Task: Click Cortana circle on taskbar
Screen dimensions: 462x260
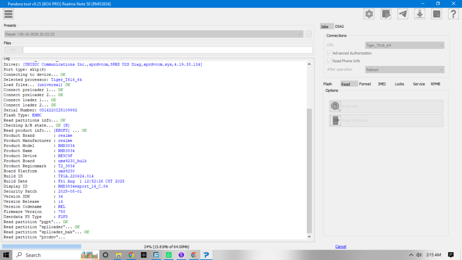Action: (x=106, y=255)
